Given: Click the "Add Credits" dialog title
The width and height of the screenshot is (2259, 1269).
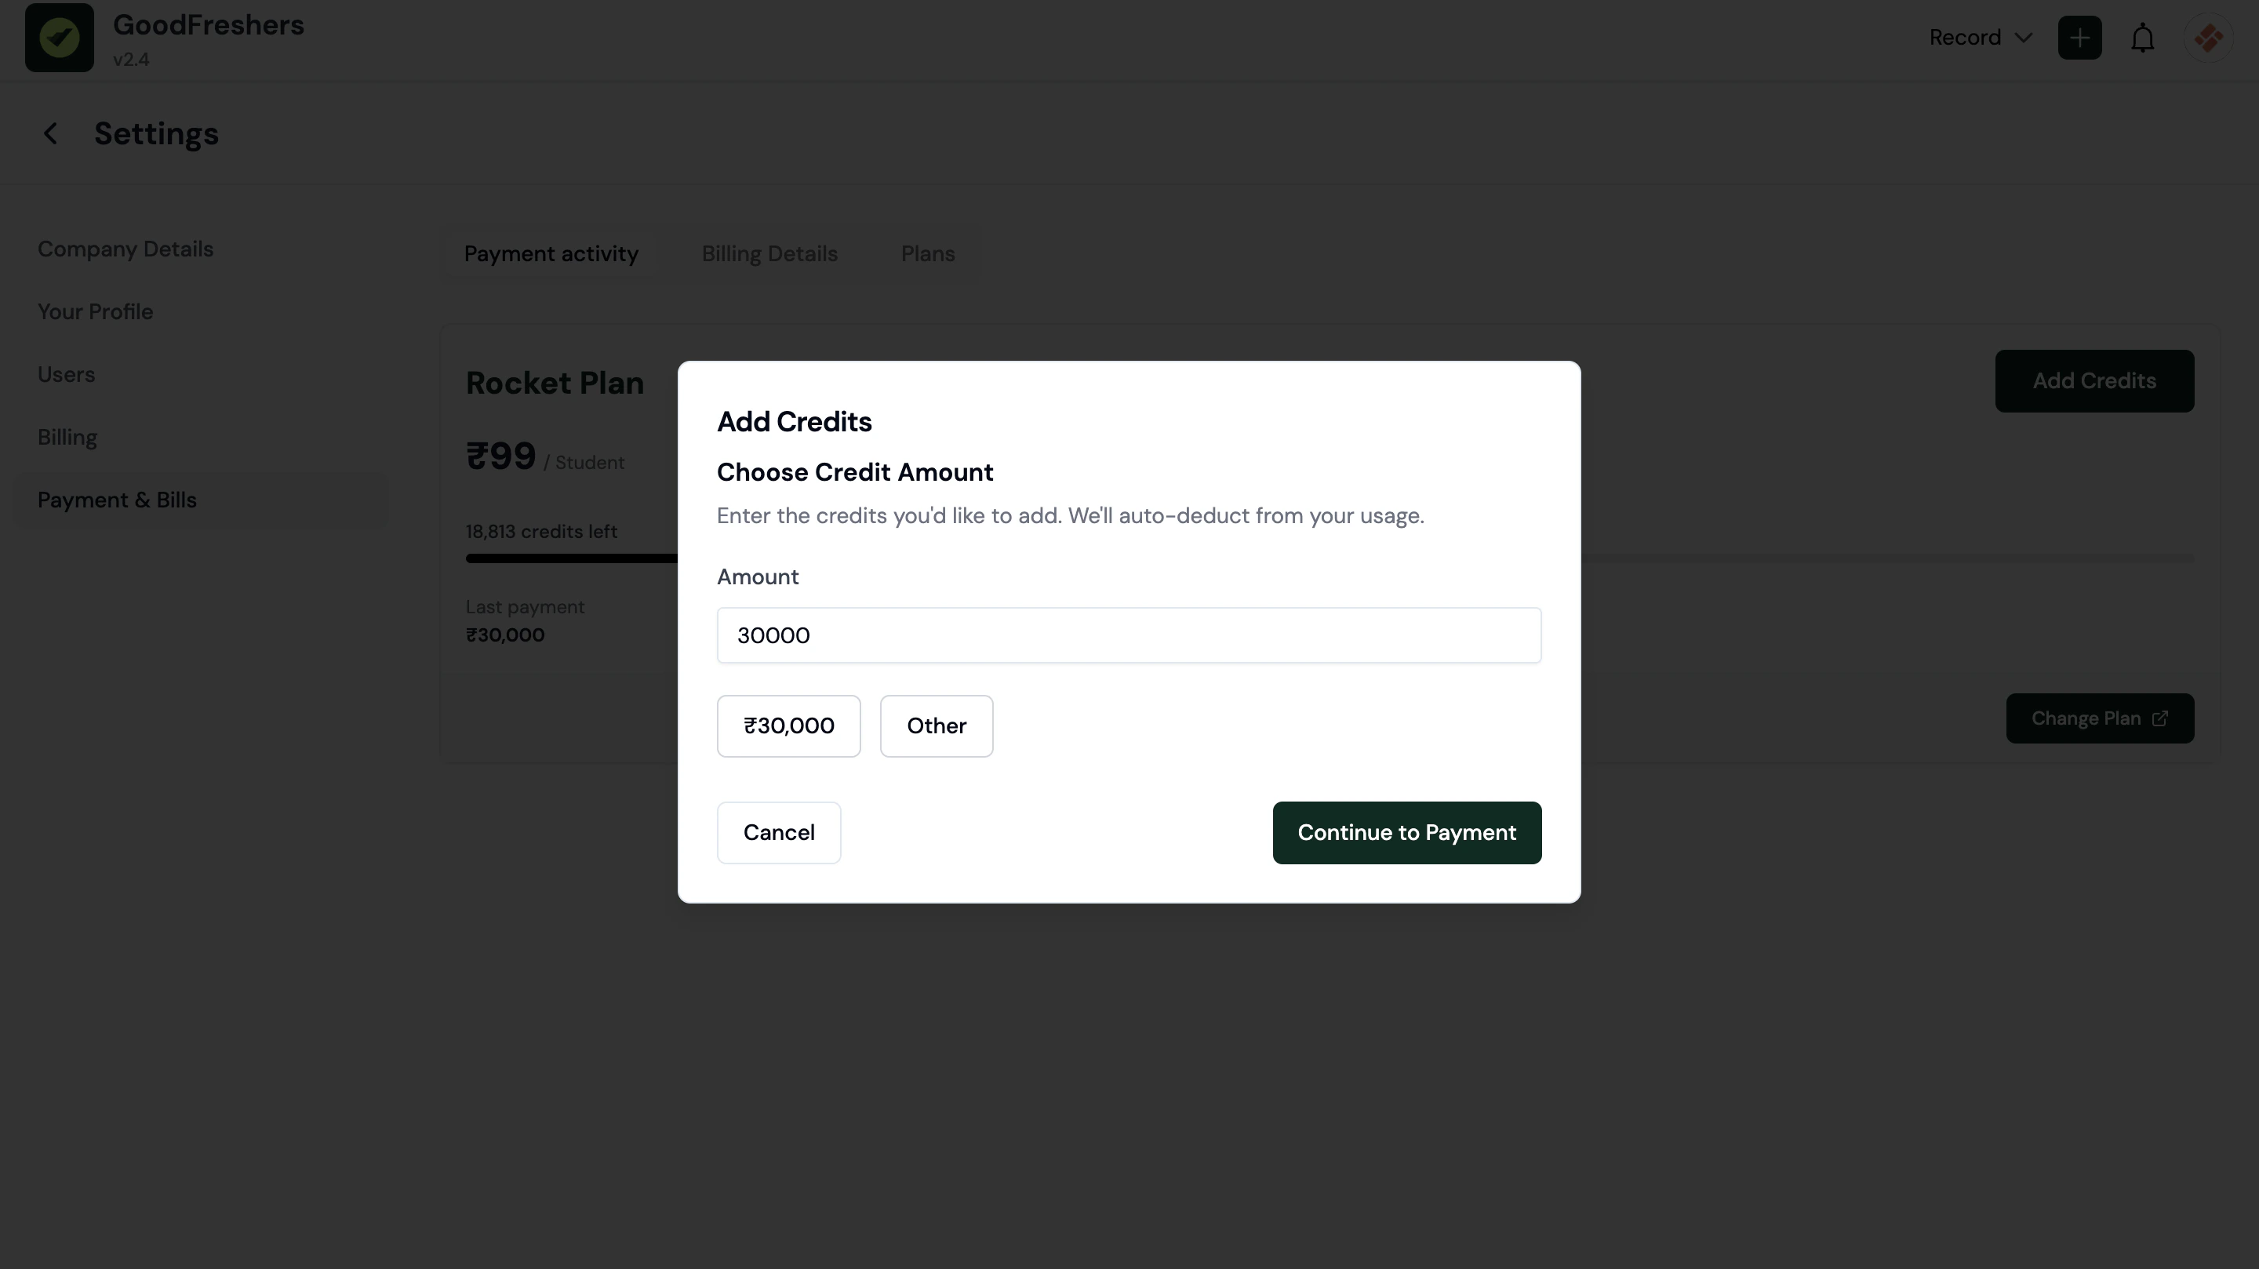Looking at the screenshot, I should [794, 422].
